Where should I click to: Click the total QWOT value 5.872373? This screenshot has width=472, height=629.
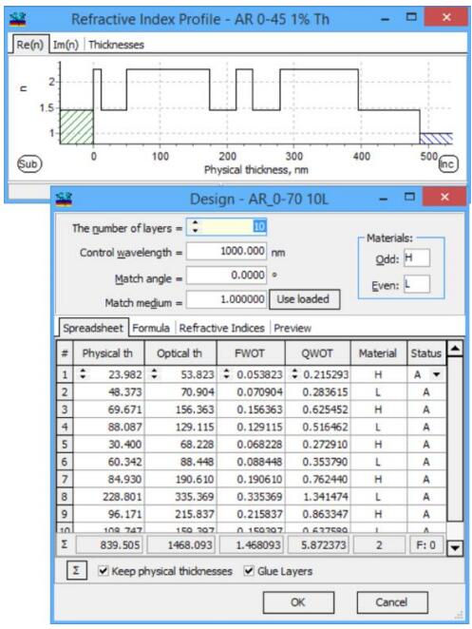[x=318, y=544]
